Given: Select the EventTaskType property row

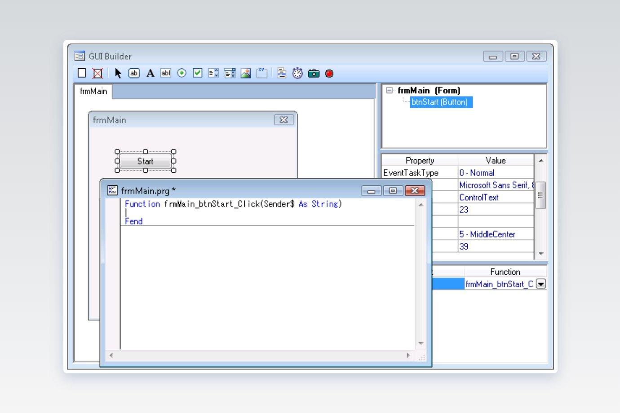Looking at the screenshot, I should [420, 172].
